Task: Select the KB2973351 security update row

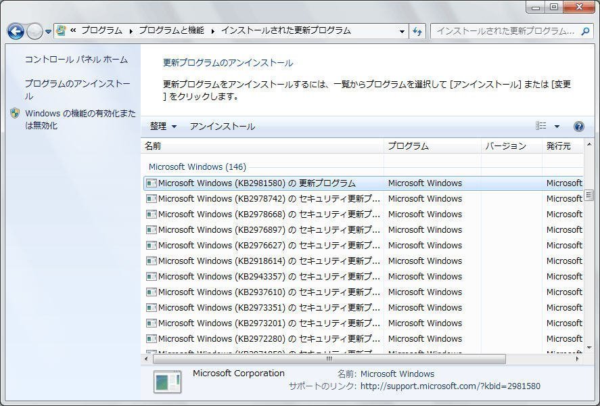Action: (x=363, y=308)
